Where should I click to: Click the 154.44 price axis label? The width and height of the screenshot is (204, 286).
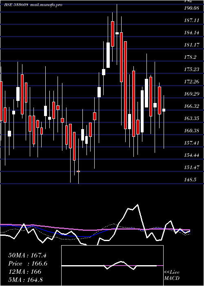(191, 155)
